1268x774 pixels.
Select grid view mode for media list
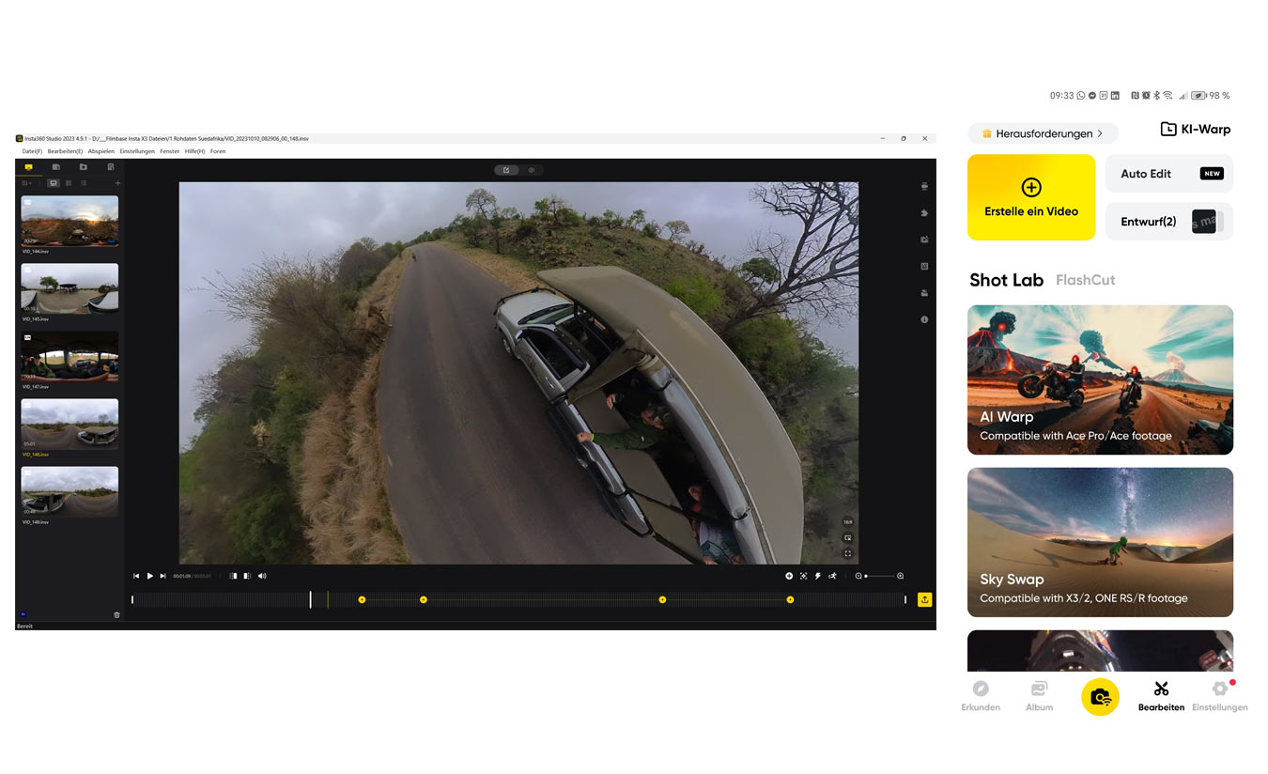pos(69,183)
